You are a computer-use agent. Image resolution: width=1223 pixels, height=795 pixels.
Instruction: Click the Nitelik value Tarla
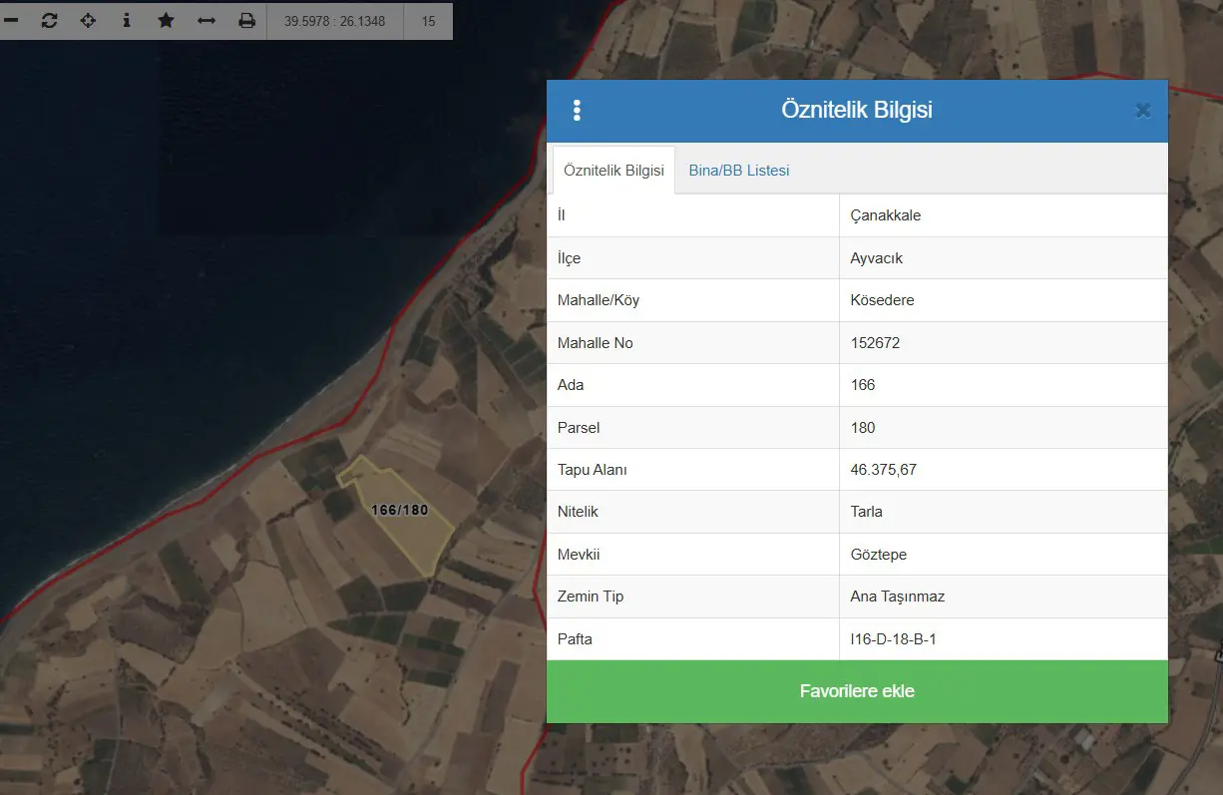[867, 512]
